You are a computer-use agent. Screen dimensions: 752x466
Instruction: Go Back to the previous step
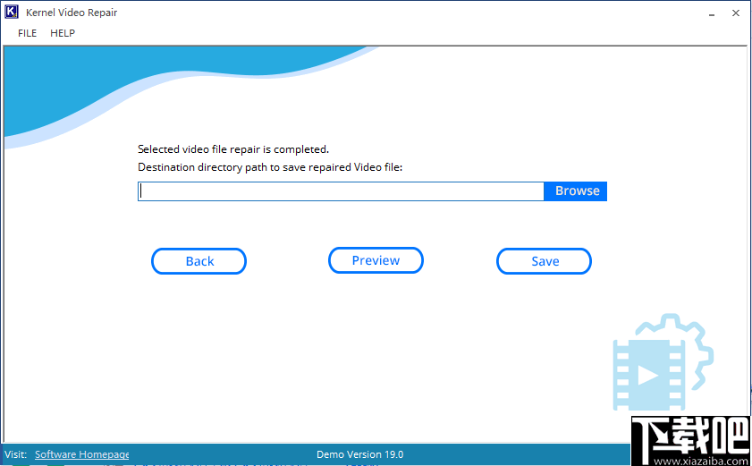pyautogui.click(x=199, y=261)
